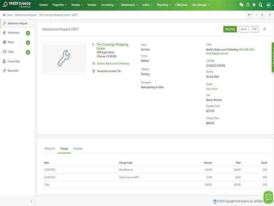Click the favorites star icon
The image size is (274, 206).
click(x=254, y=5)
